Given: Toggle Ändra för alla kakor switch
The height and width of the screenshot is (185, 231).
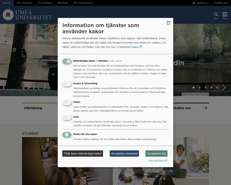Looking at the screenshot, I should tap(67, 135).
